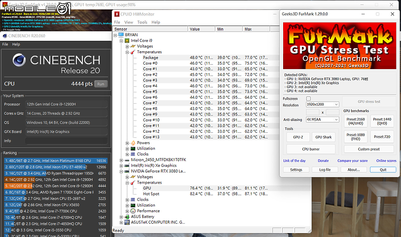Open Cinebench File menu
Screen dimensions: 401x237
click(5, 44)
